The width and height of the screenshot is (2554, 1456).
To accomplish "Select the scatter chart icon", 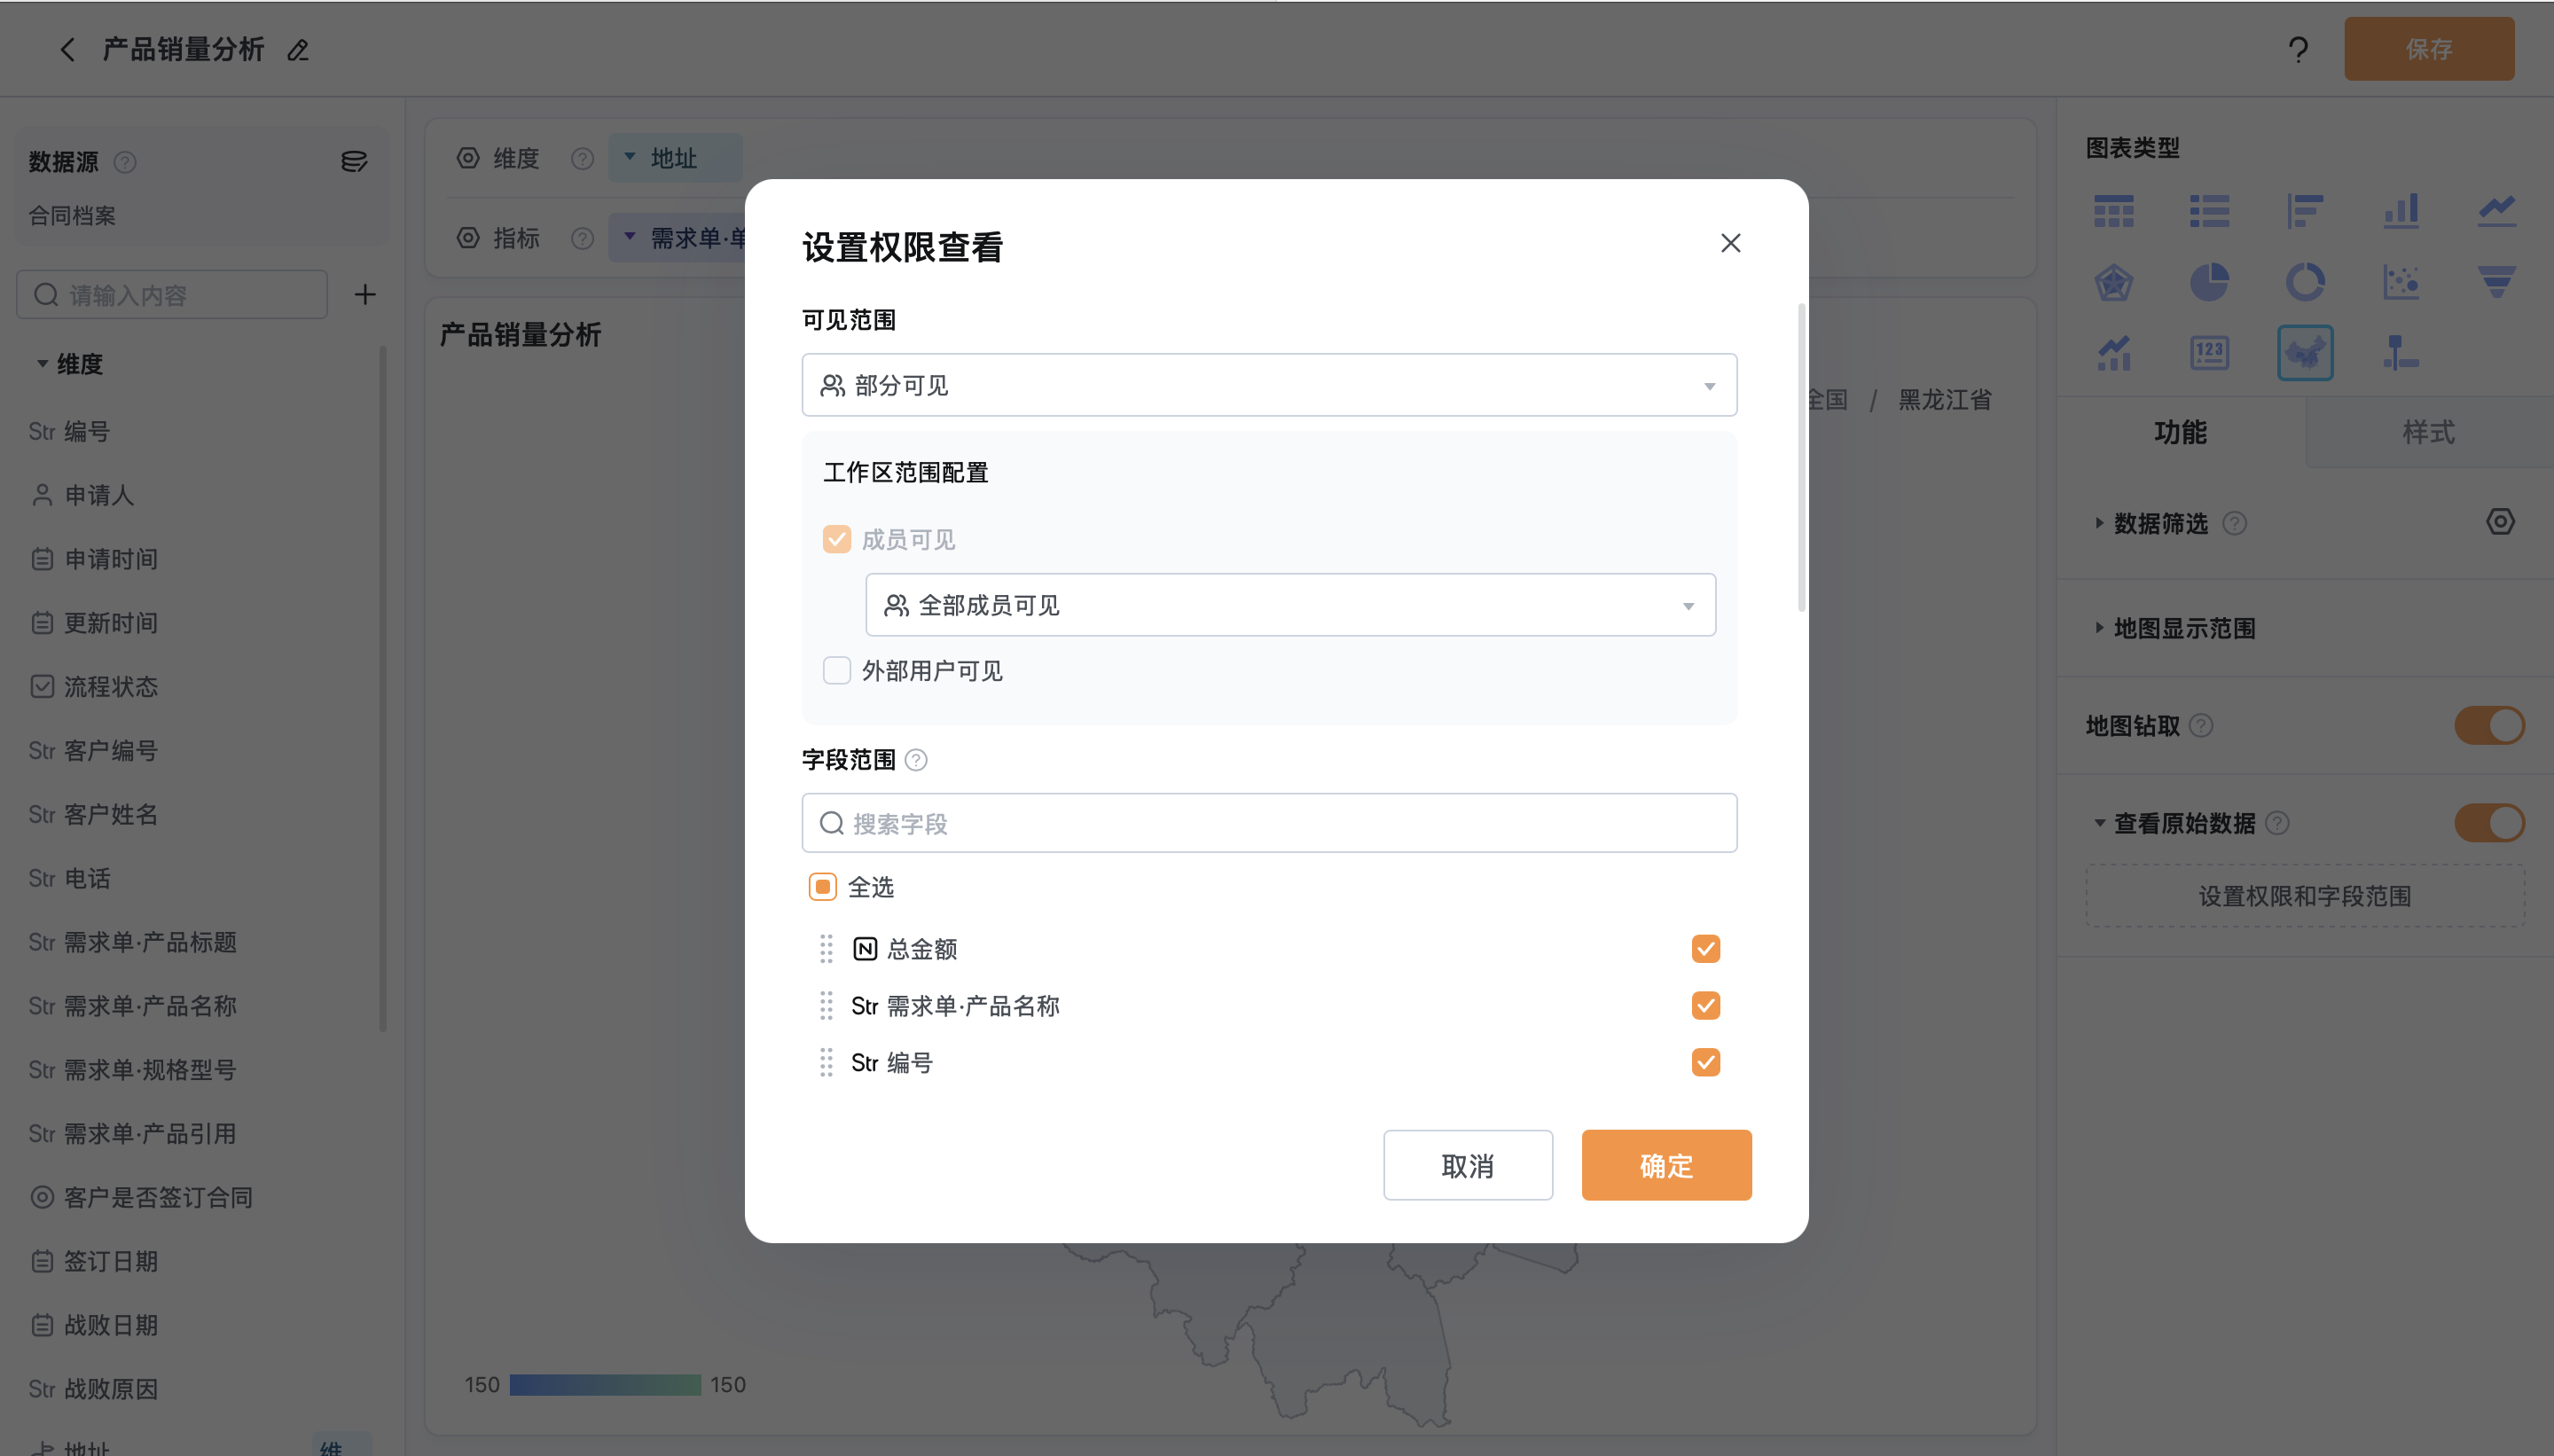I will [x=2401, y=282].
